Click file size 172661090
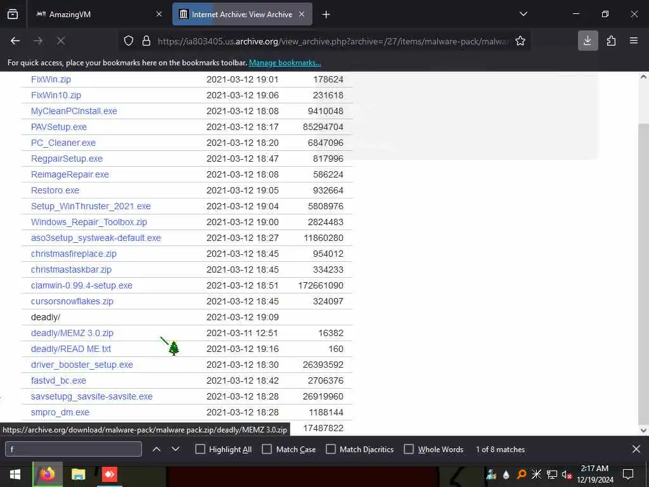 coord(321,285)
